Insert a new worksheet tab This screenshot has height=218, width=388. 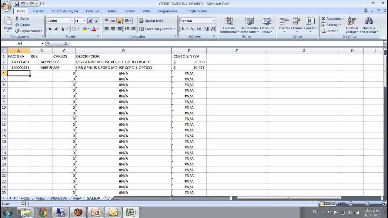pyautogui.click(x=107, y=198)
